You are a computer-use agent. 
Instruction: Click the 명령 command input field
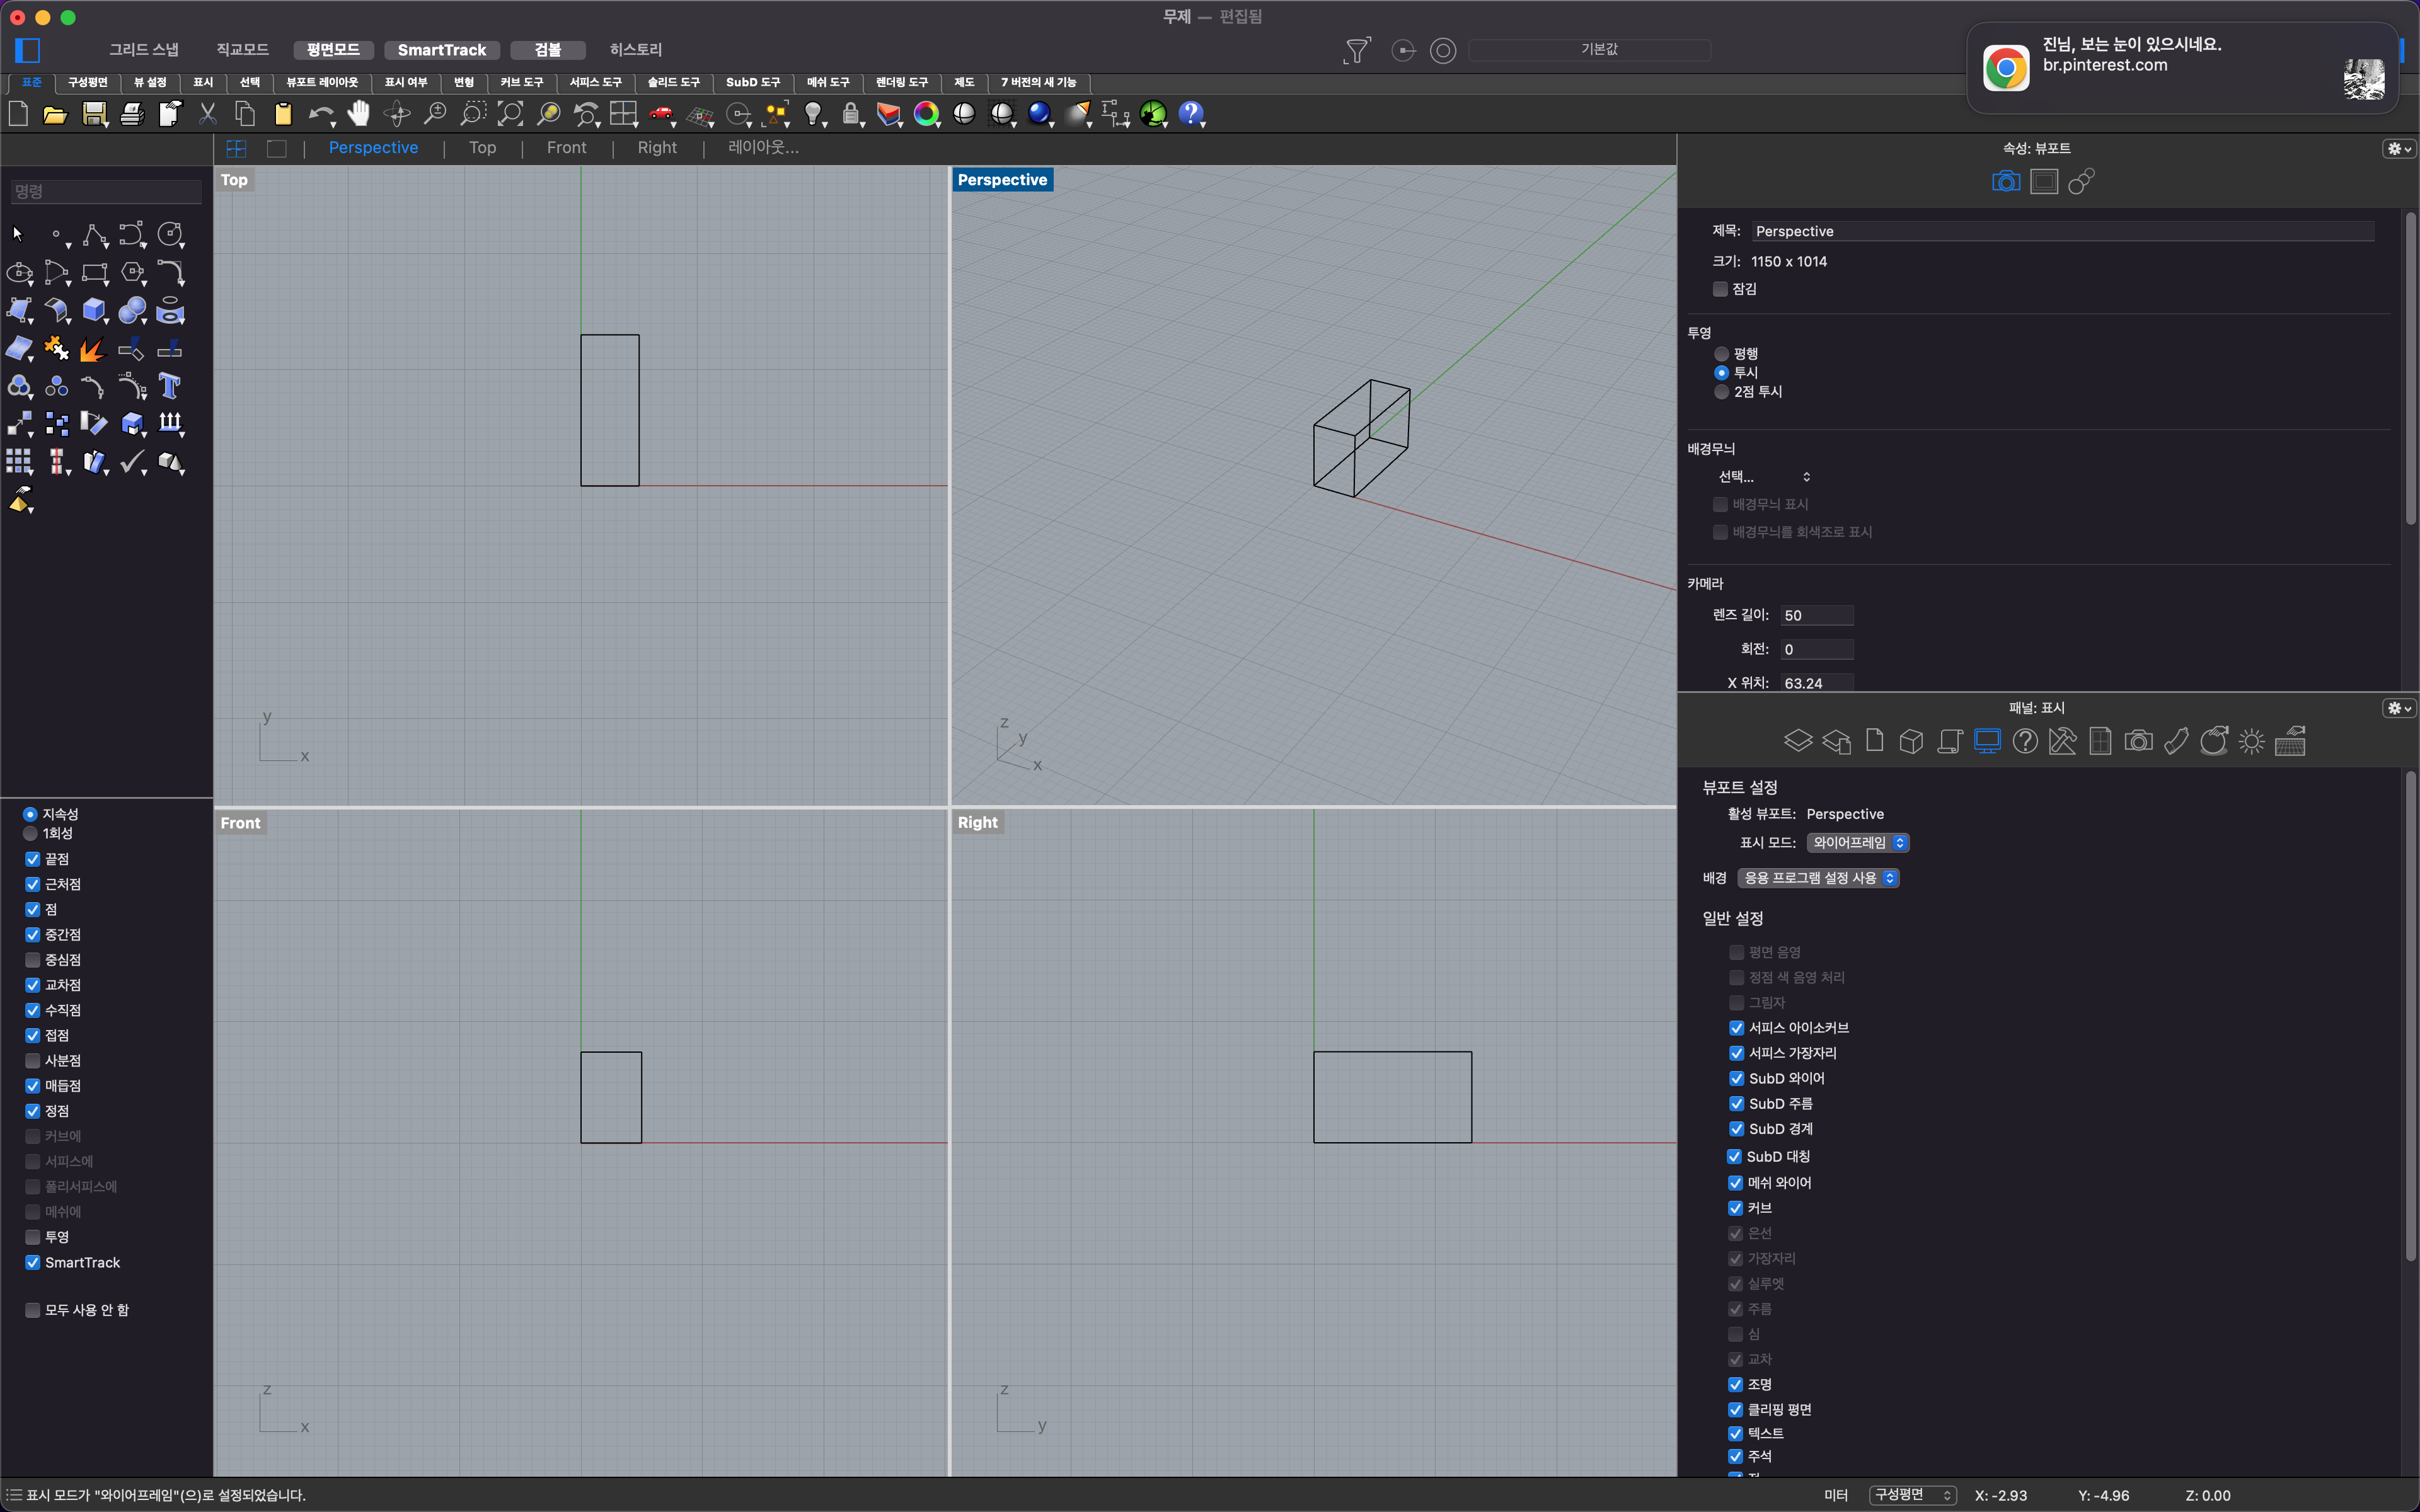pos(106,191)
